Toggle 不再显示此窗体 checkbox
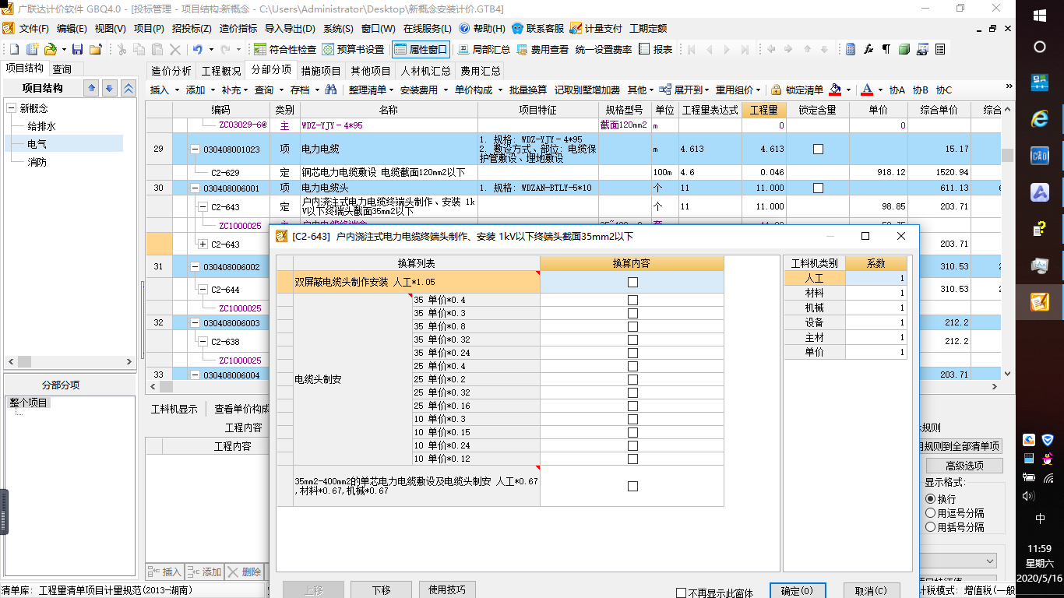Viewport: 1064px width, 598px height. [681, 593]
